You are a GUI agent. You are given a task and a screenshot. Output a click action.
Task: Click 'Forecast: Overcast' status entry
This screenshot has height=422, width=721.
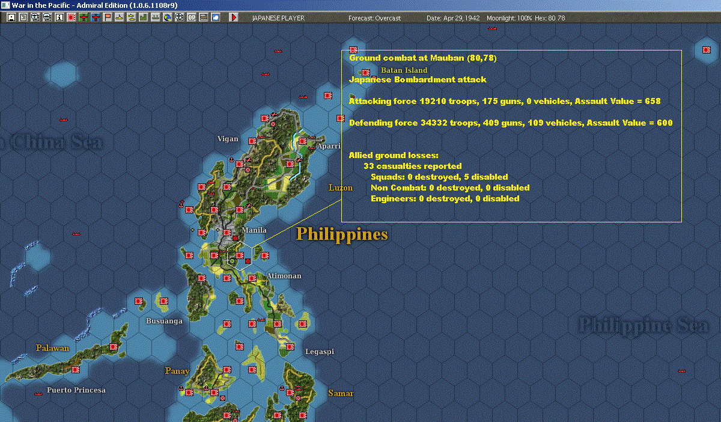[374, 18]
